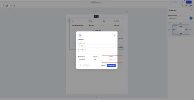The width and height of the screenshot is (194, 100).
Task: Redo the last change
Action: [x=186, y=6]
